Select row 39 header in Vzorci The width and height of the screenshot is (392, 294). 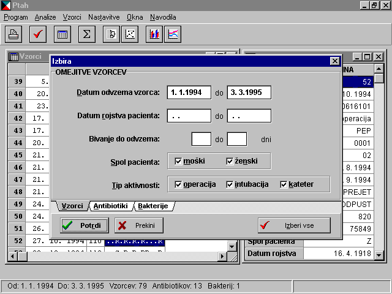click(x=17, y=81)
